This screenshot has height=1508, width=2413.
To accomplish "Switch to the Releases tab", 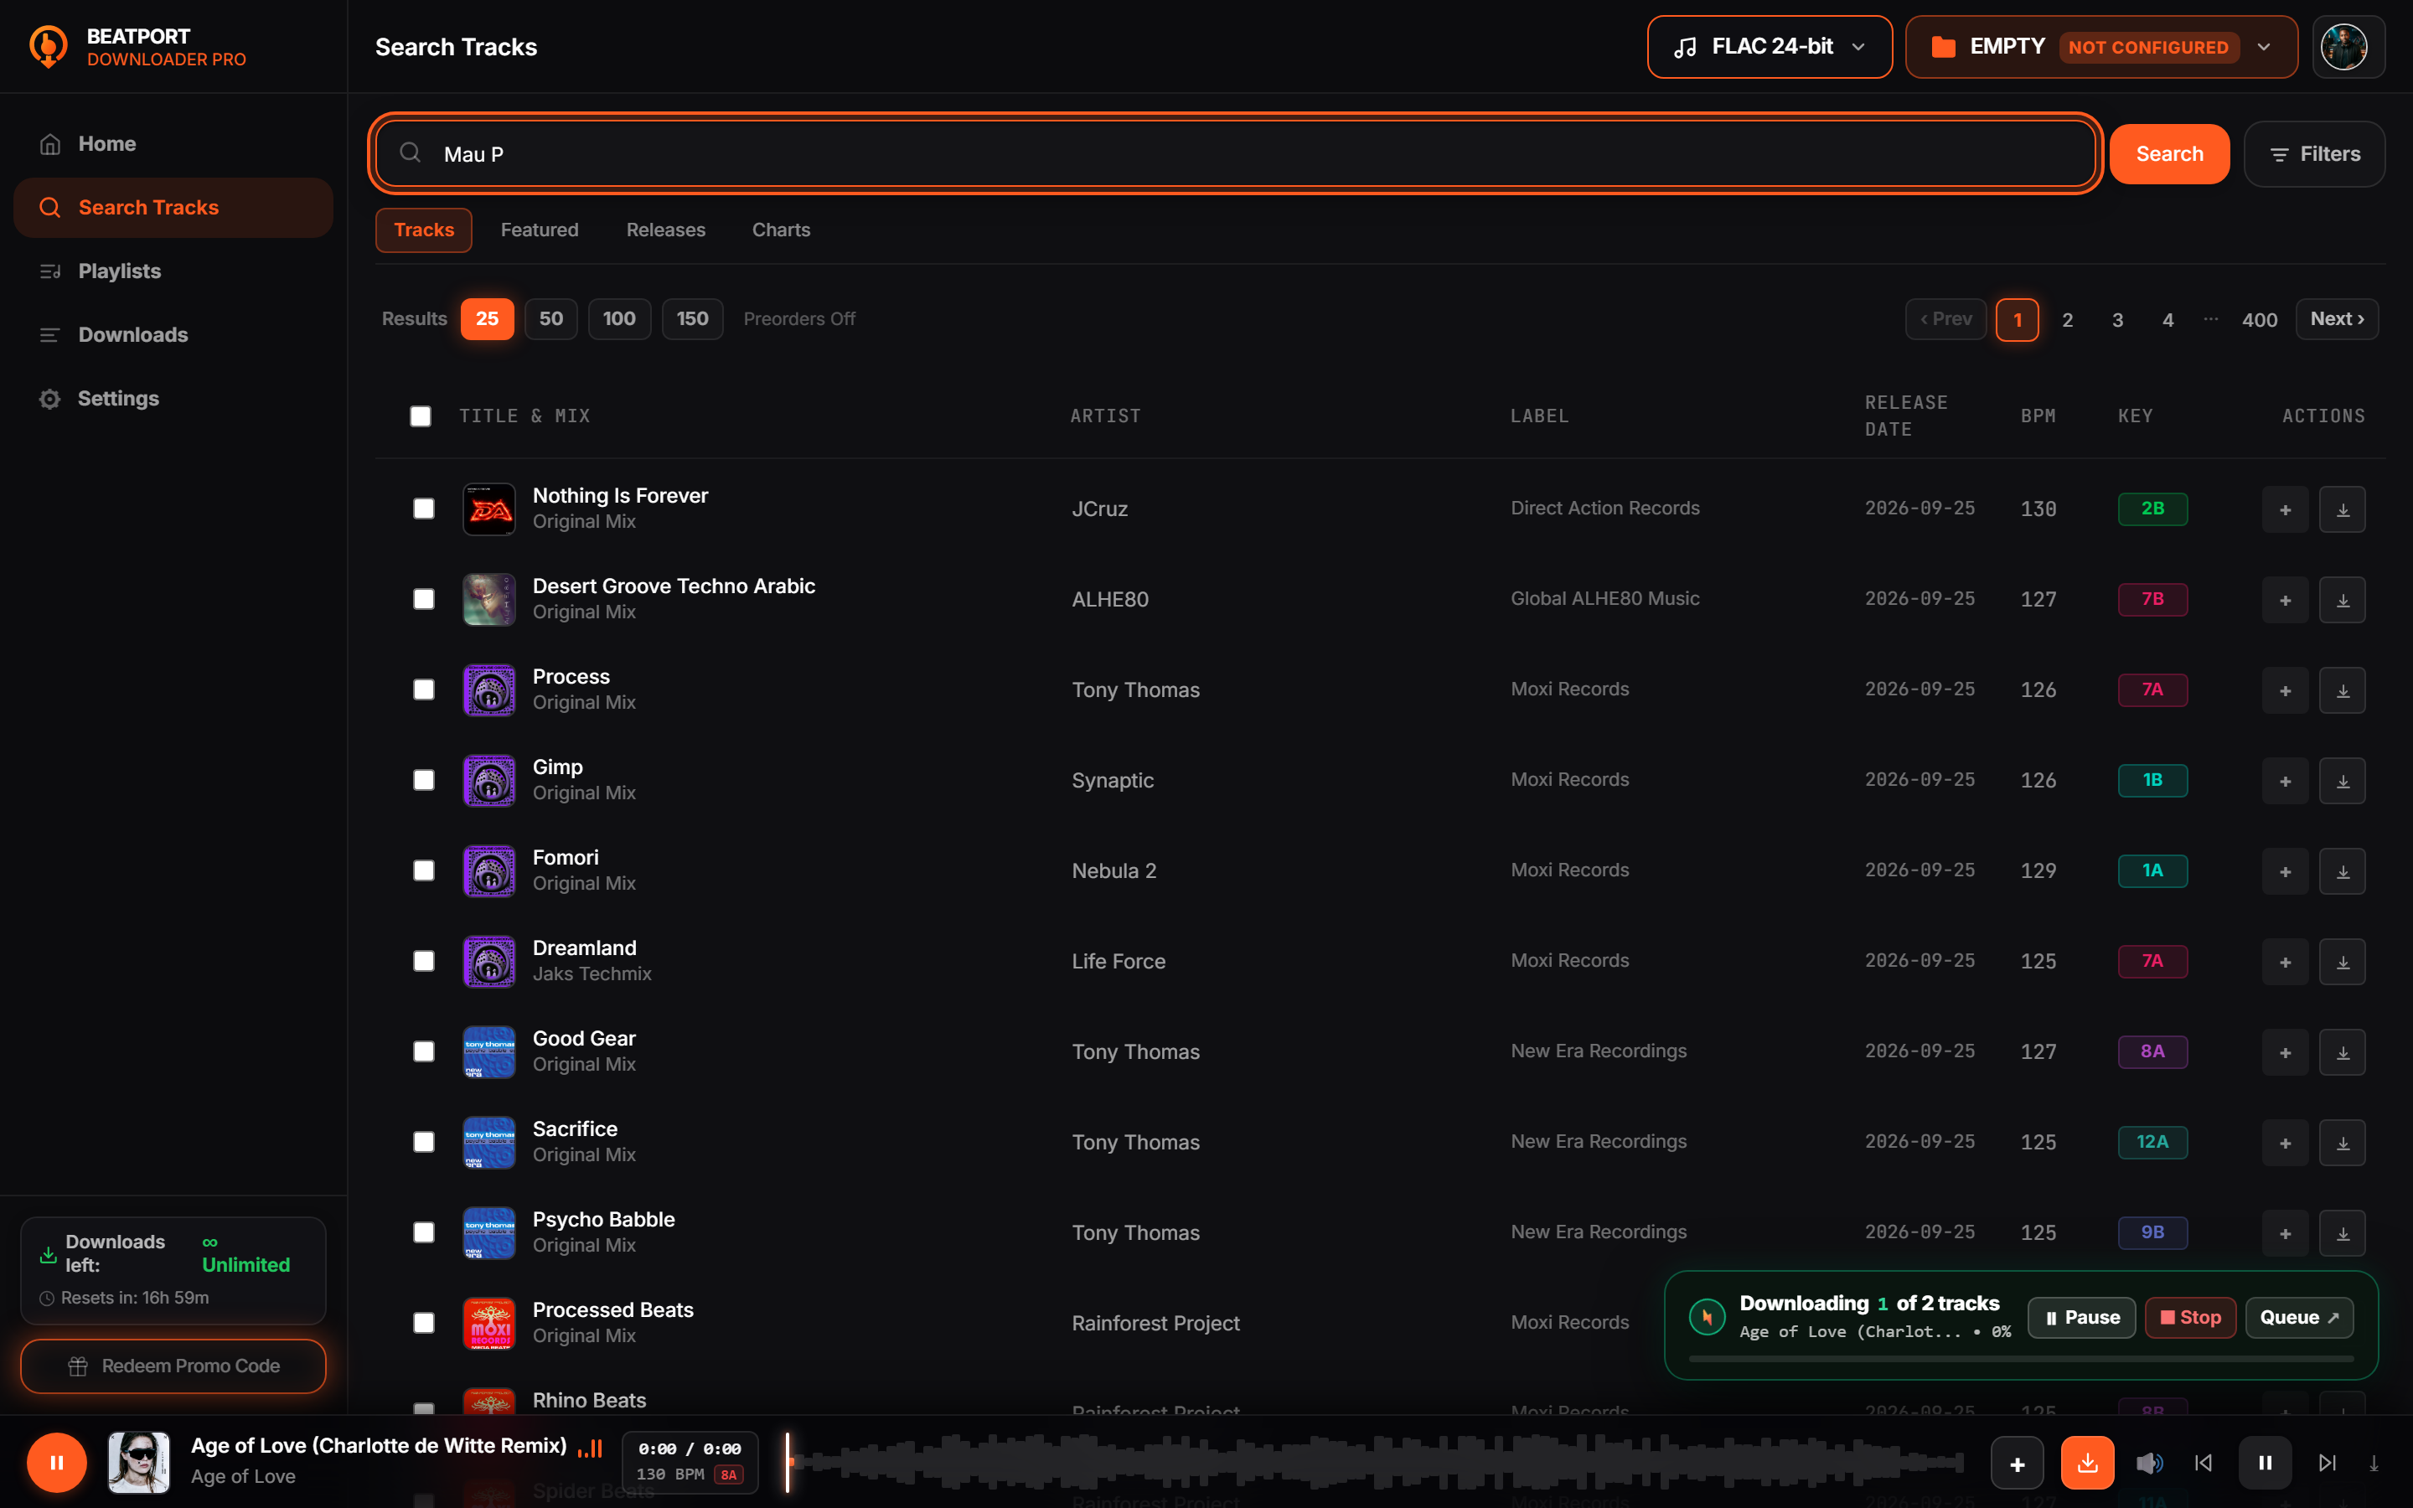I will click(665, 230).
